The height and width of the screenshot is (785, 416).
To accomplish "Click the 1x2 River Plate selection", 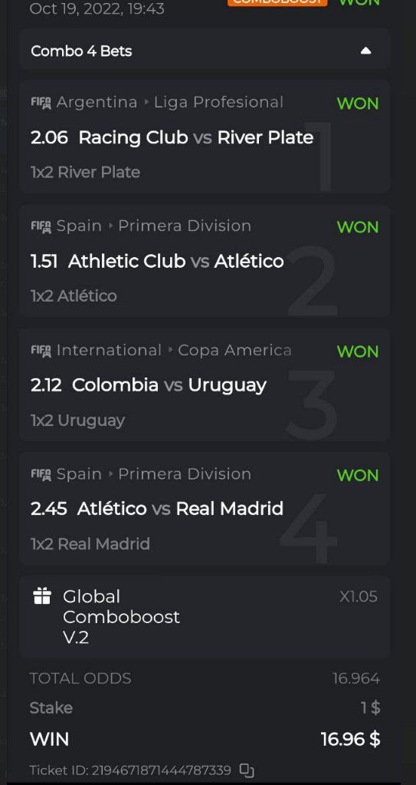I will coord(85,172).
